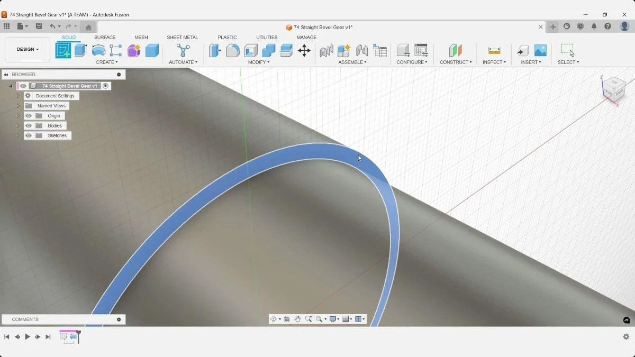
Task: Open the MODIFY dropdown menu
Action: [259, 62]
